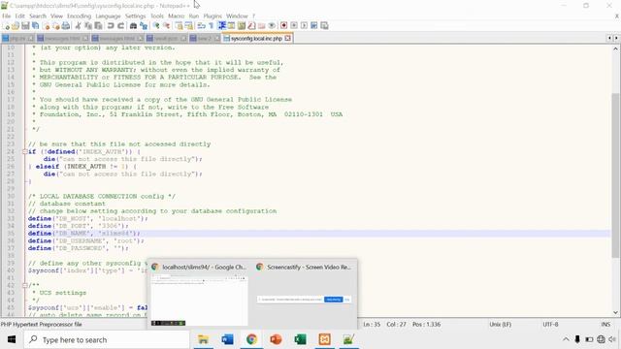Open Word from the taskbar
The image size is (621, 349).
pyautogui.click(x=227, y=339)
